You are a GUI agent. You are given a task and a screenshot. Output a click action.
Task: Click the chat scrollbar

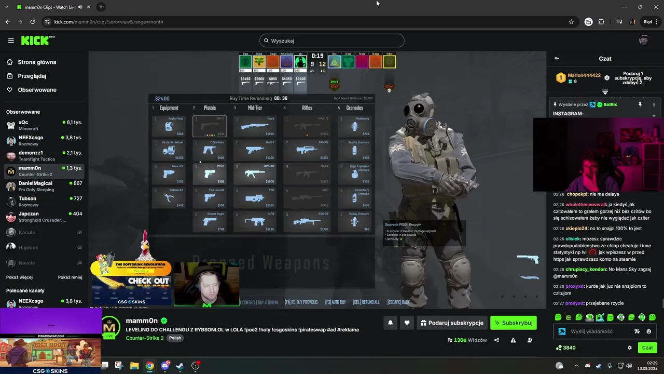(x=662, y=303)
